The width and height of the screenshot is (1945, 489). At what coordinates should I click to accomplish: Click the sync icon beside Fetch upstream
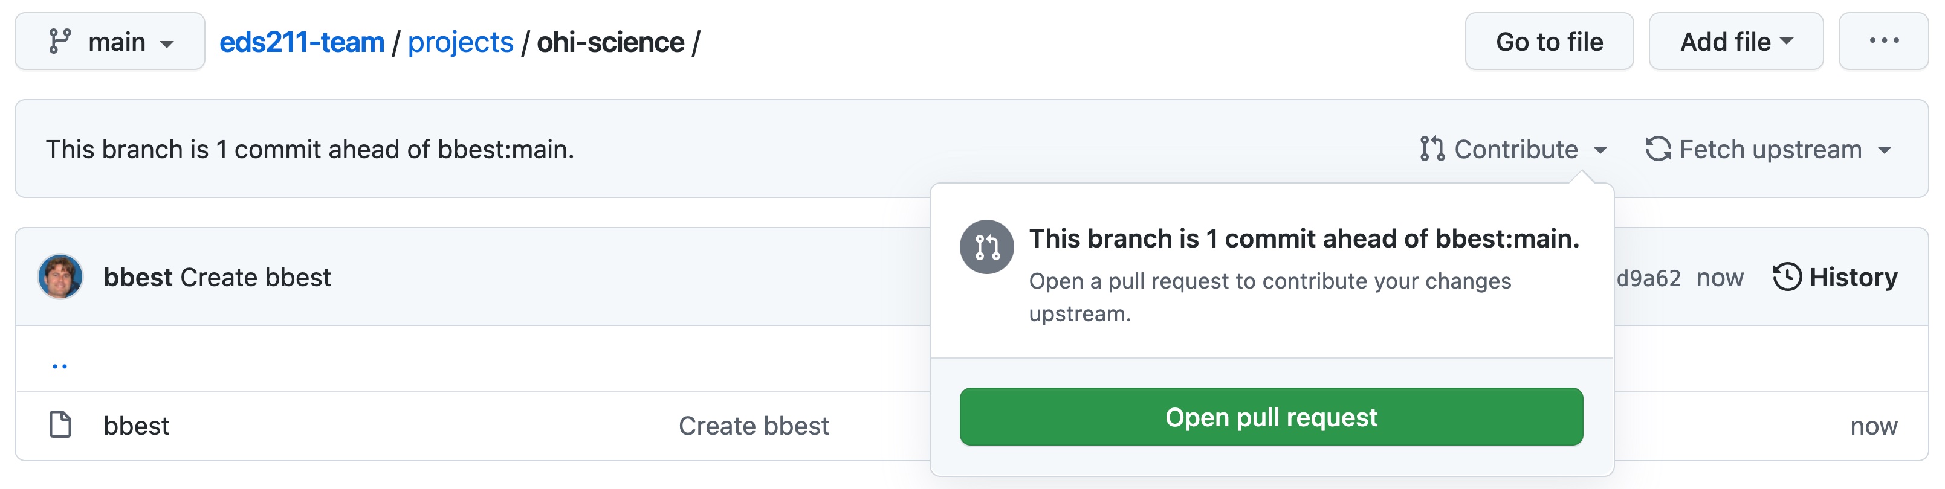[x=1658, y=149]
